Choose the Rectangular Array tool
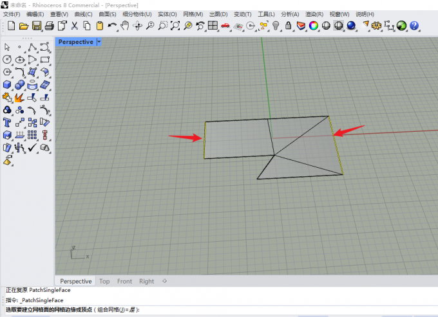 click(32, 135)
